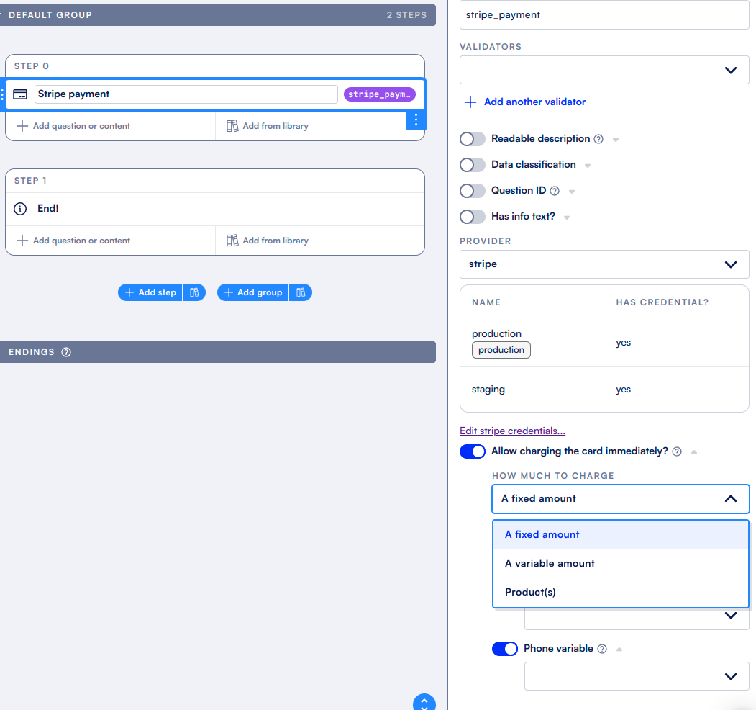Image resolution: width=756 pixels, height=710 pixels.
Task: Select the staging row in credentials table
Action: tap(604, 390)
